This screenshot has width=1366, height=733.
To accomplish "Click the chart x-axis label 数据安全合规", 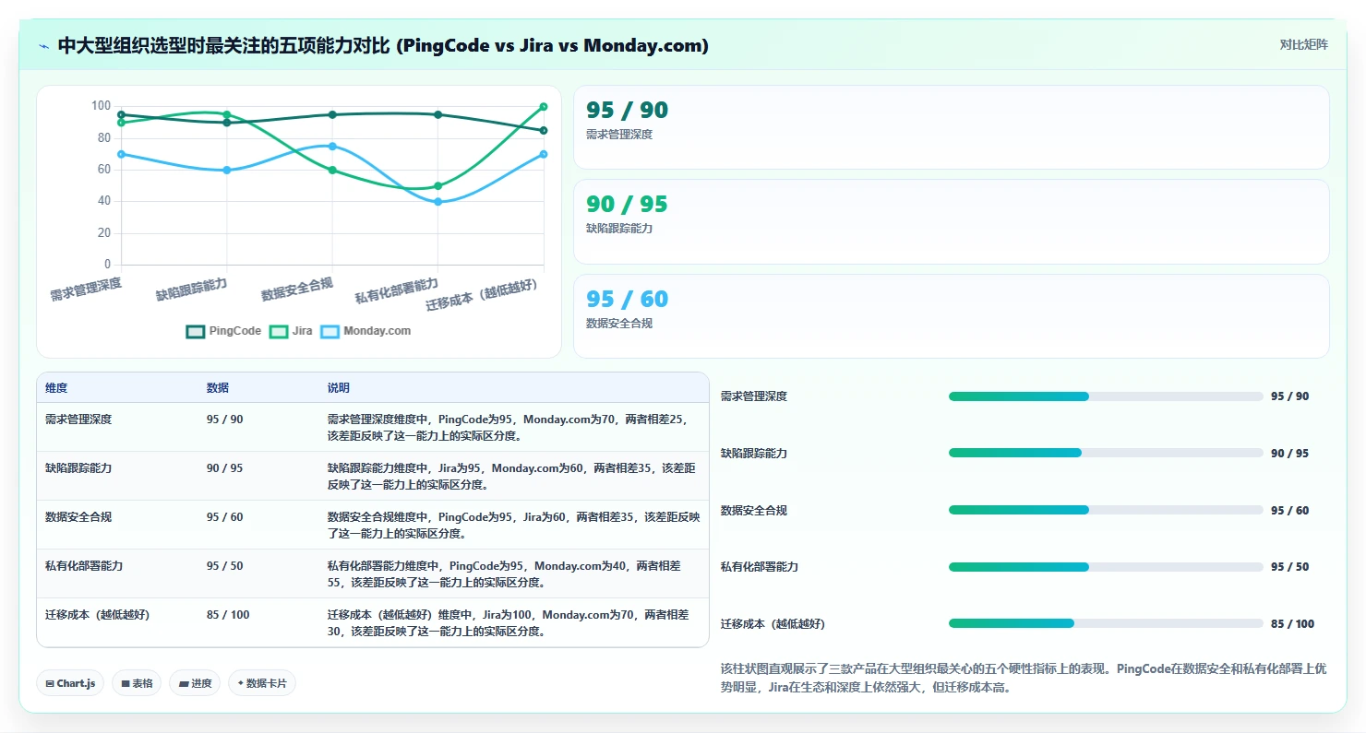I will (296, 289).
